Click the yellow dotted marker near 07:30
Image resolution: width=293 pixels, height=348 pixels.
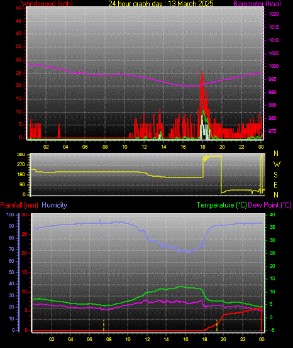[x=104, y=326]
